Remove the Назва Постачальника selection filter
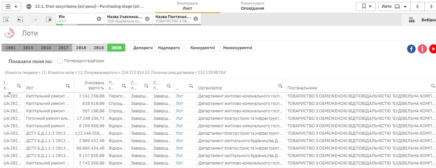Image resolution: width=436 pixels, height=168 pixels. 196,19
